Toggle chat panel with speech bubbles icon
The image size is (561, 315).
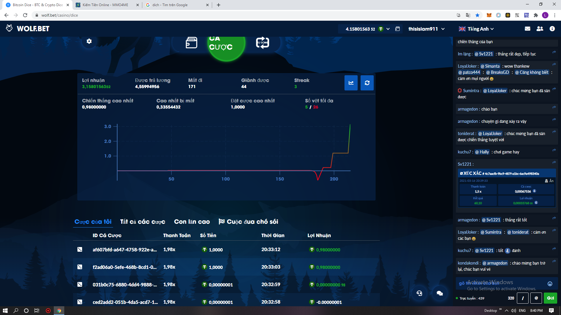click(439, 293)
